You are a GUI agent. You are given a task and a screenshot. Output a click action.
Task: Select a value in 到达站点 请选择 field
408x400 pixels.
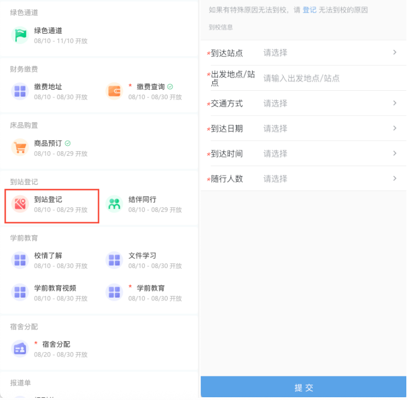(x=276, y=53)
